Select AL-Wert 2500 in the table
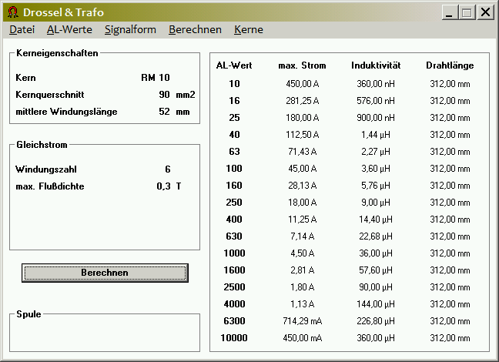The width and height of the screenshot is (499, 362). coord(234,287)
